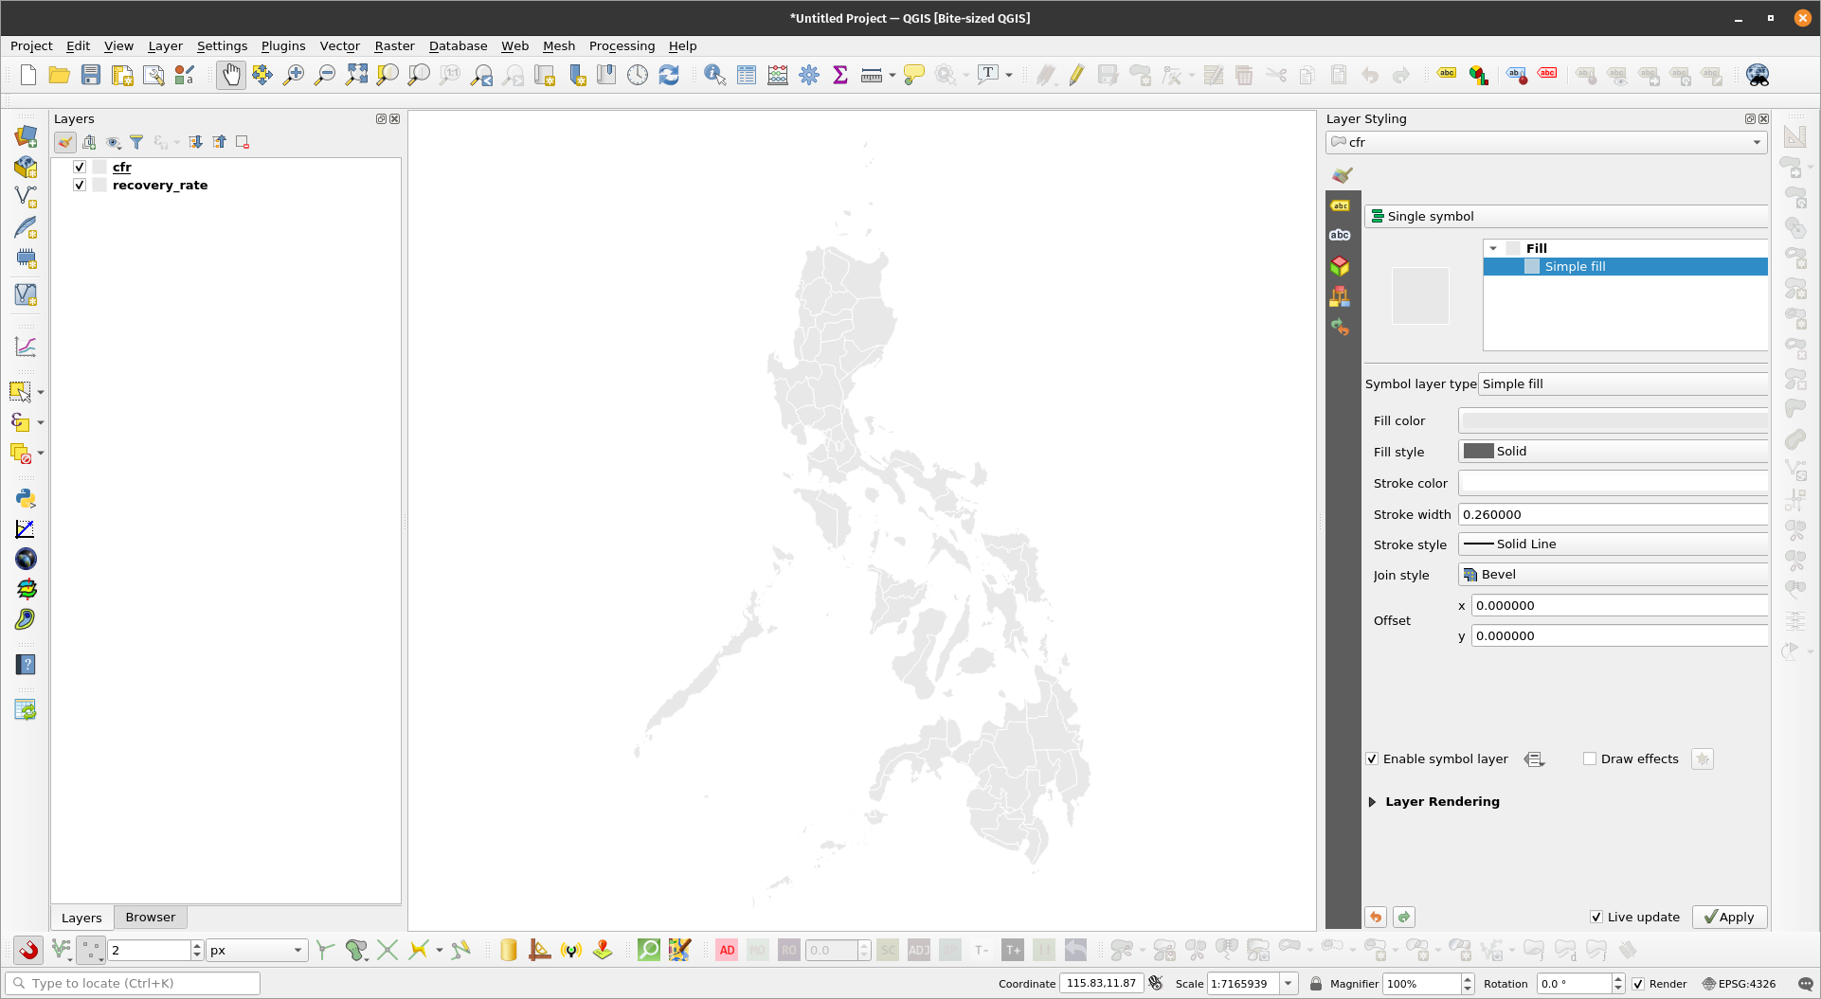
Task: Select the Pan Map hand tool
Action: (230, 75)
